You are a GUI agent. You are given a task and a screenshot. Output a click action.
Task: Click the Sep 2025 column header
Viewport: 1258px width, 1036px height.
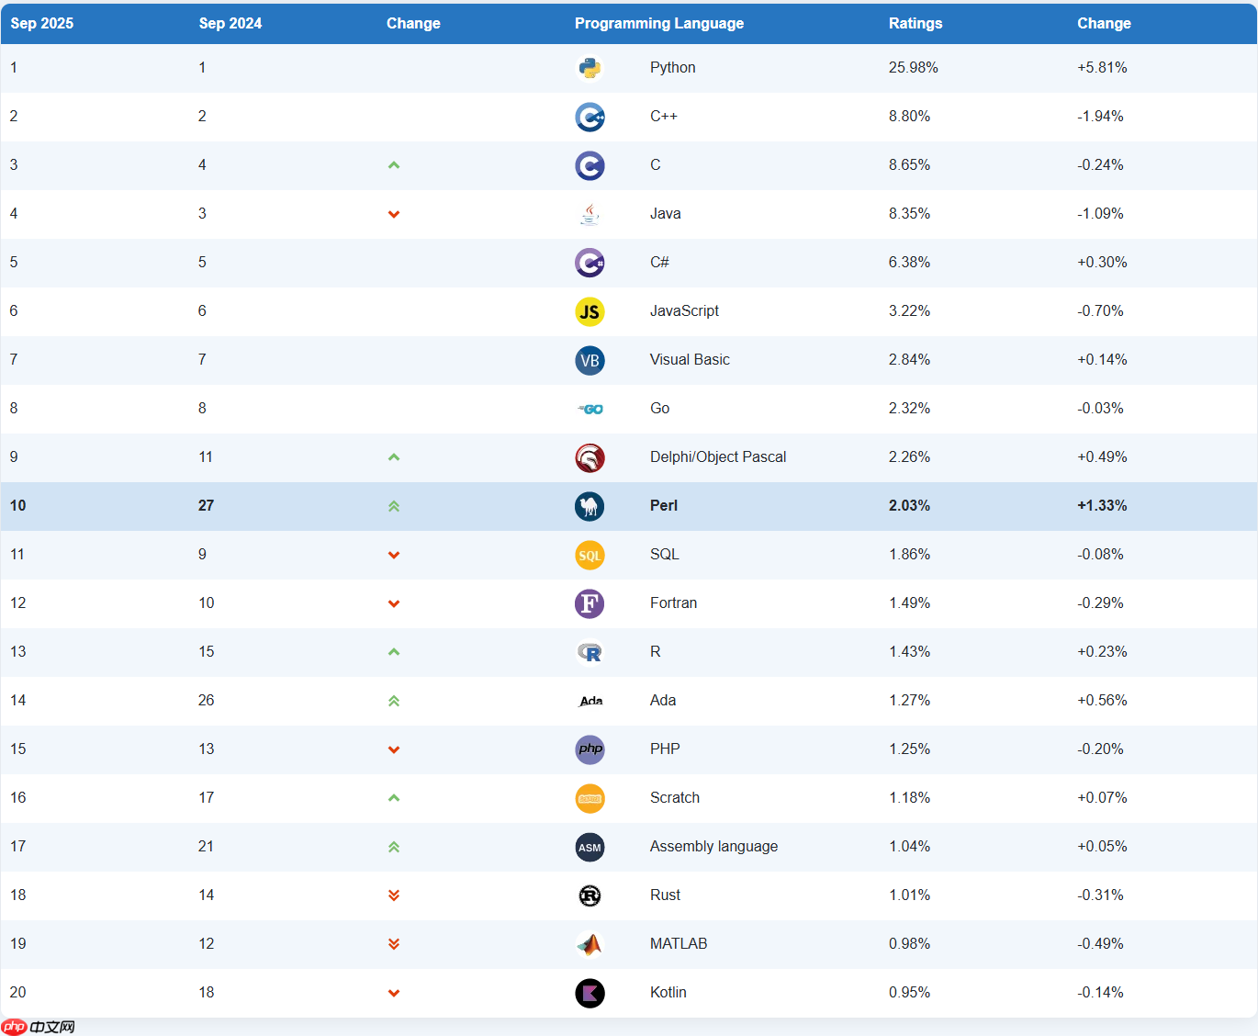42,24
